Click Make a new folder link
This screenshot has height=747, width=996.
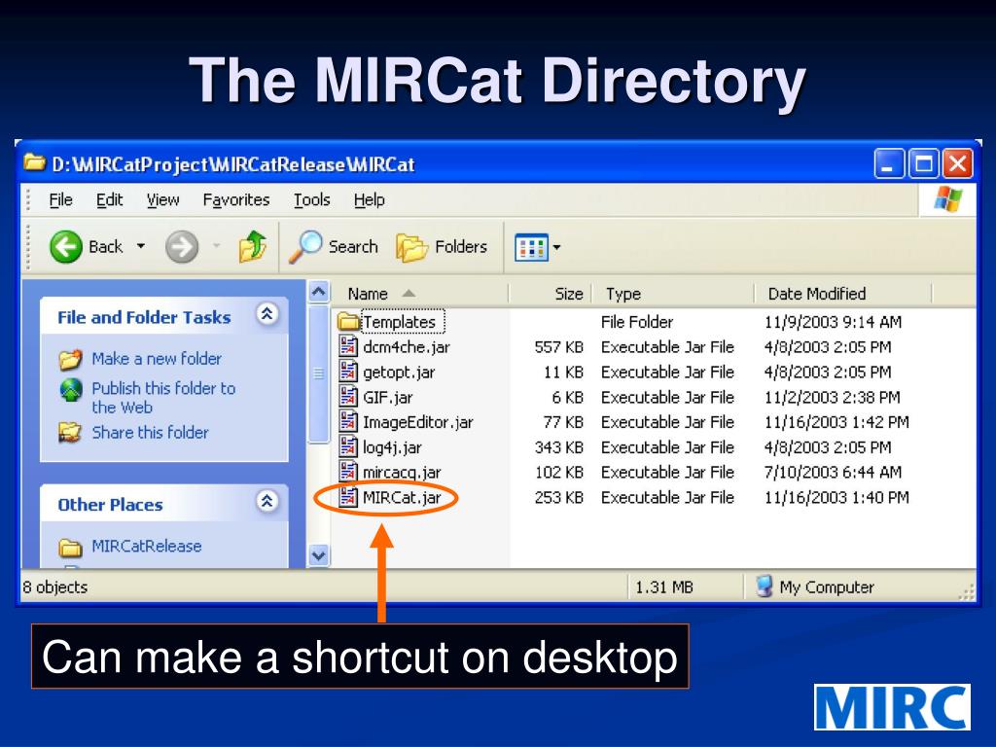(x=157, y=359)
